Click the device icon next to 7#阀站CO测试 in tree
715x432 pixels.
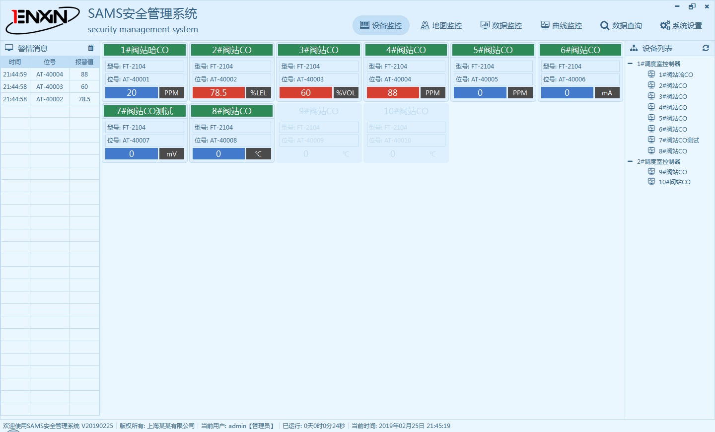click(x=651, y=140)
